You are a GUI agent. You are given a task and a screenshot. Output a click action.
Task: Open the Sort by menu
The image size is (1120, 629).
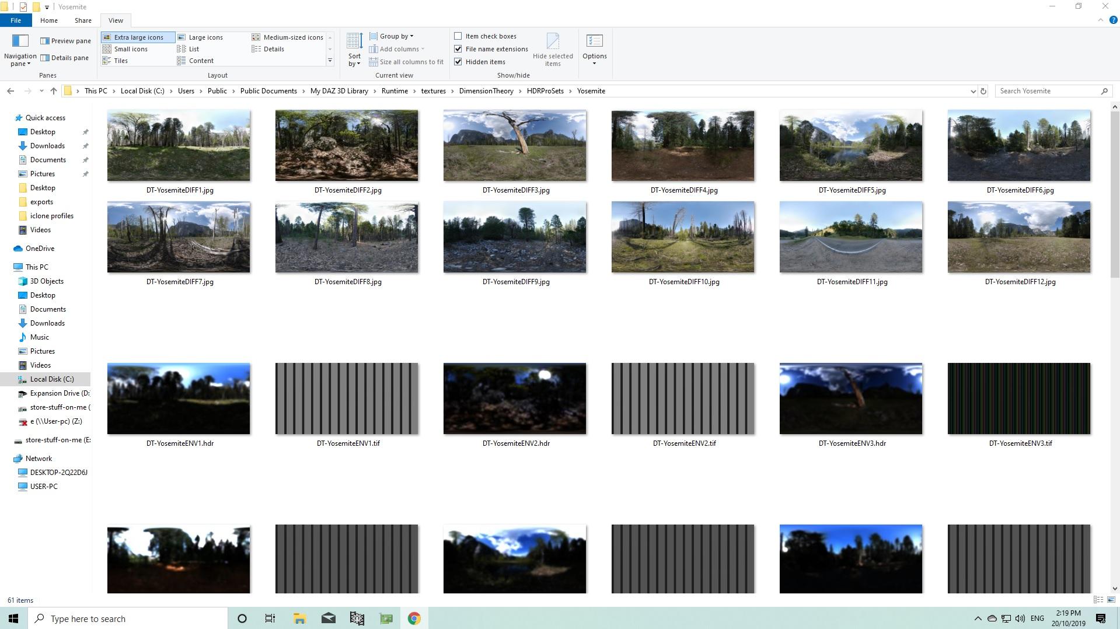click(x=354, y=50)
